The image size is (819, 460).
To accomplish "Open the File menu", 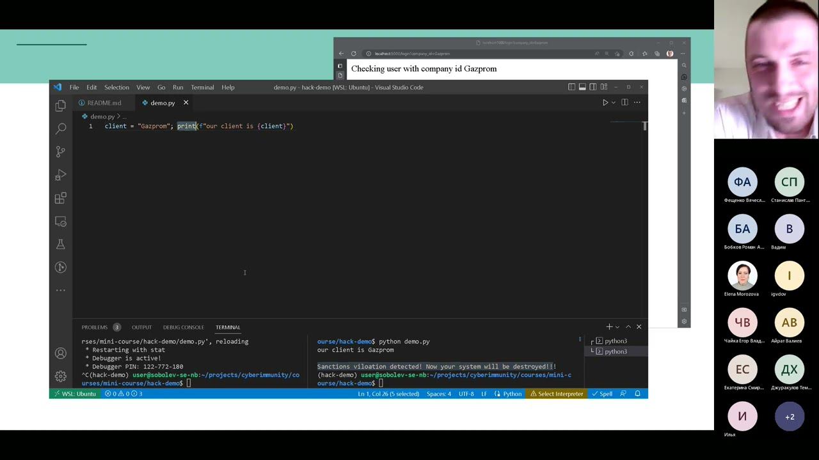I will coord(74,87).
